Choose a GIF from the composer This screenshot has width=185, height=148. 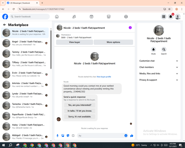pos(73,136)
